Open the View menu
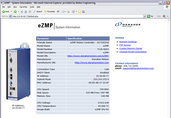 coord(15,7)
